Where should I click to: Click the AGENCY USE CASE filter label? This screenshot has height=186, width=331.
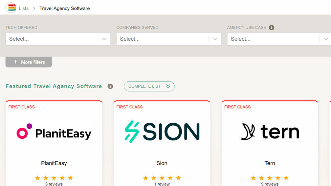click(247, 28)
